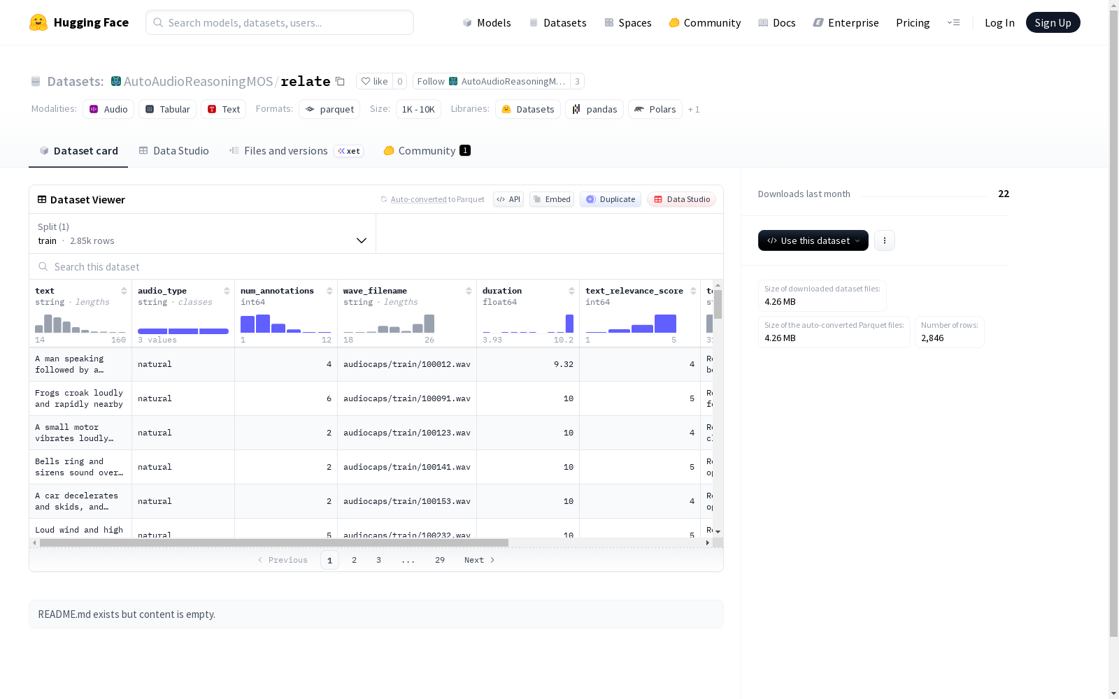Screen dimensions: 1119x699
Task: Select the 1K - 10K size tag
Action: pos(418,109)
